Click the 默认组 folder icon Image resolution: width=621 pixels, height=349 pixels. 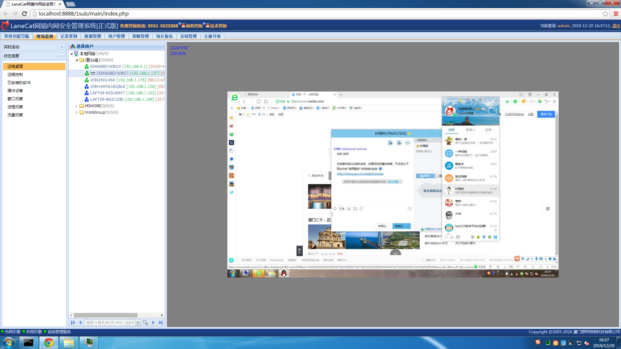[x=82, y=60]
